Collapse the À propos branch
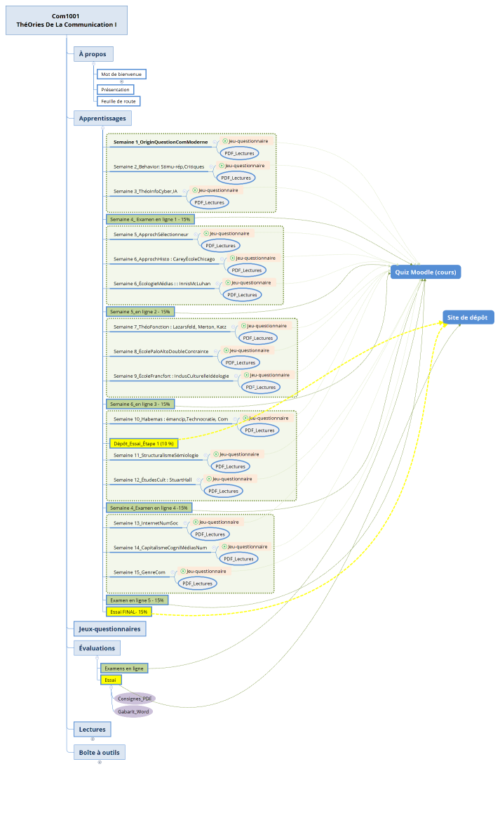Image resolution: width=500 pixels, height=816 pixels. click(x=93, y=63)
